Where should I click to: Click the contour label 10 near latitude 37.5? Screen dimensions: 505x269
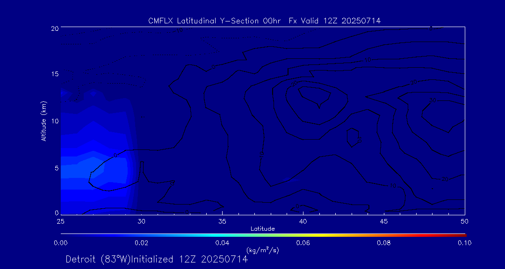tap(261, 154)
